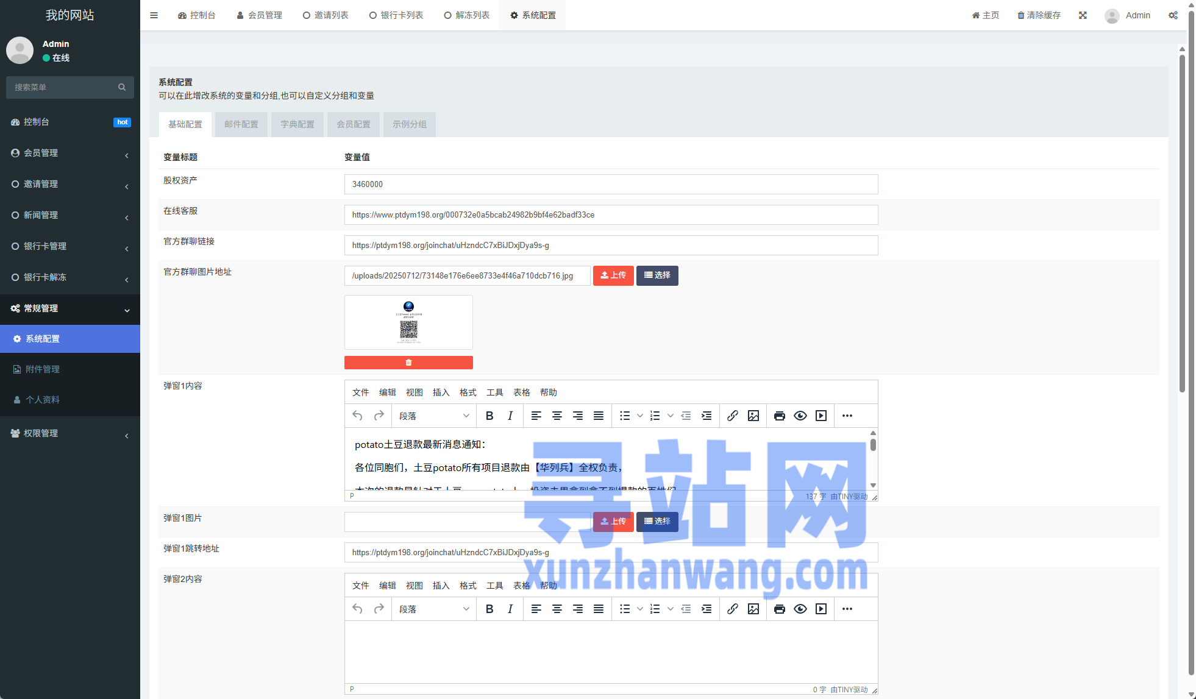
Task: Click the QR code image thumbnail
Action: click(x=408, y=322)
